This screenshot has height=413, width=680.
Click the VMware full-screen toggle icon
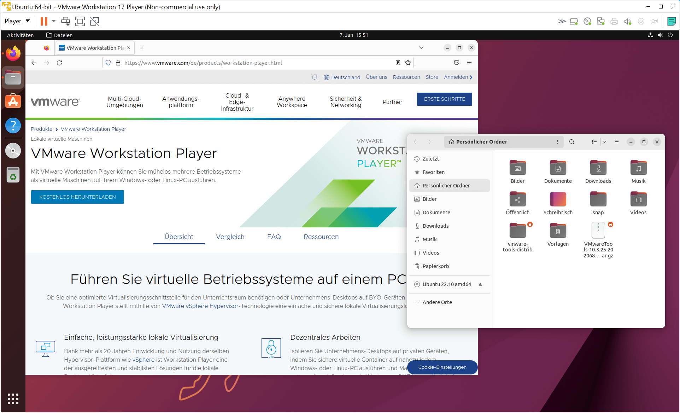[x=81, y=21]
